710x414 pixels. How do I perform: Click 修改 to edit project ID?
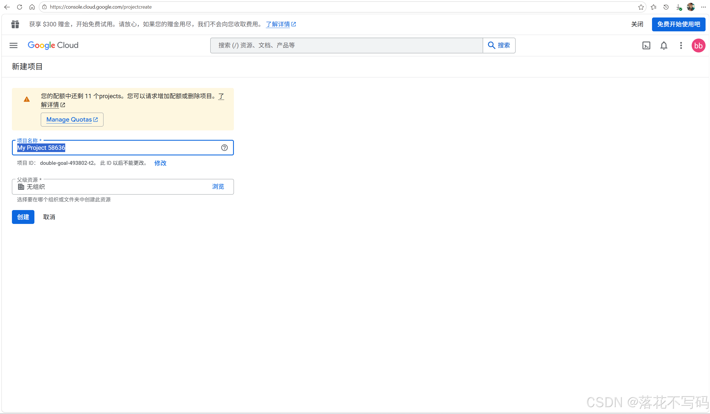point(160,163)
